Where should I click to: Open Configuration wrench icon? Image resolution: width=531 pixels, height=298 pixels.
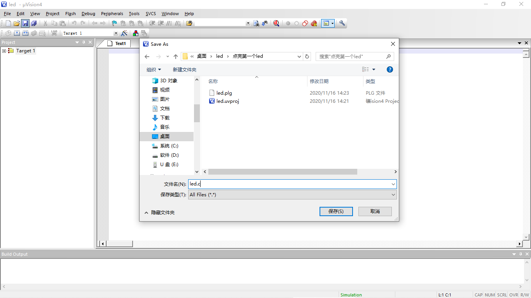coord(342,23)
